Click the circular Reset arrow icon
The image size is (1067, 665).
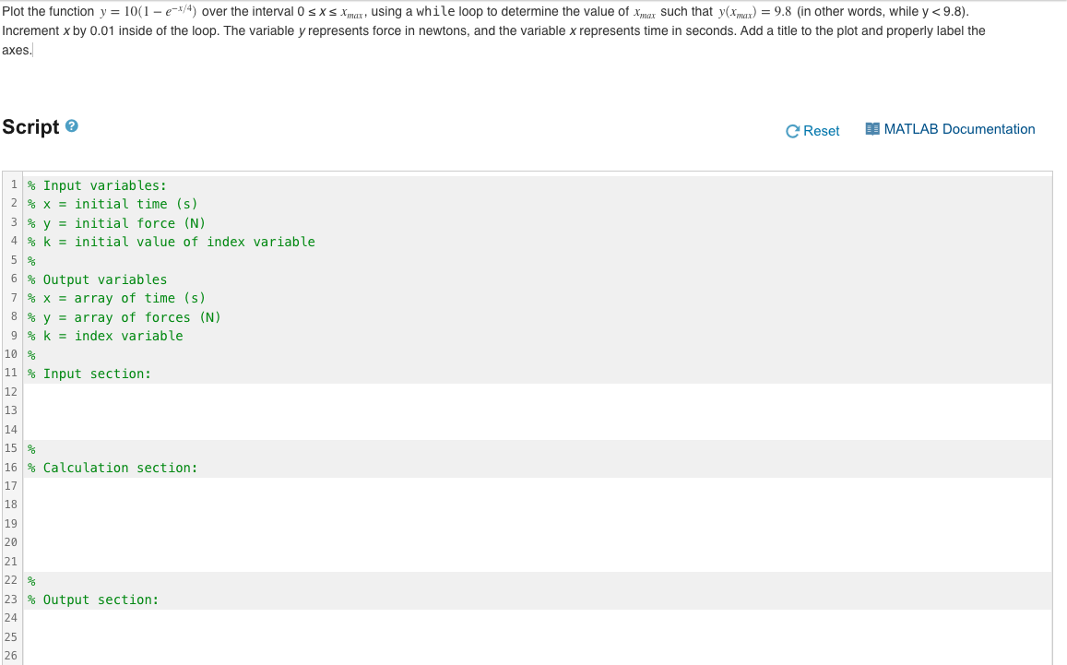point(793,130)
